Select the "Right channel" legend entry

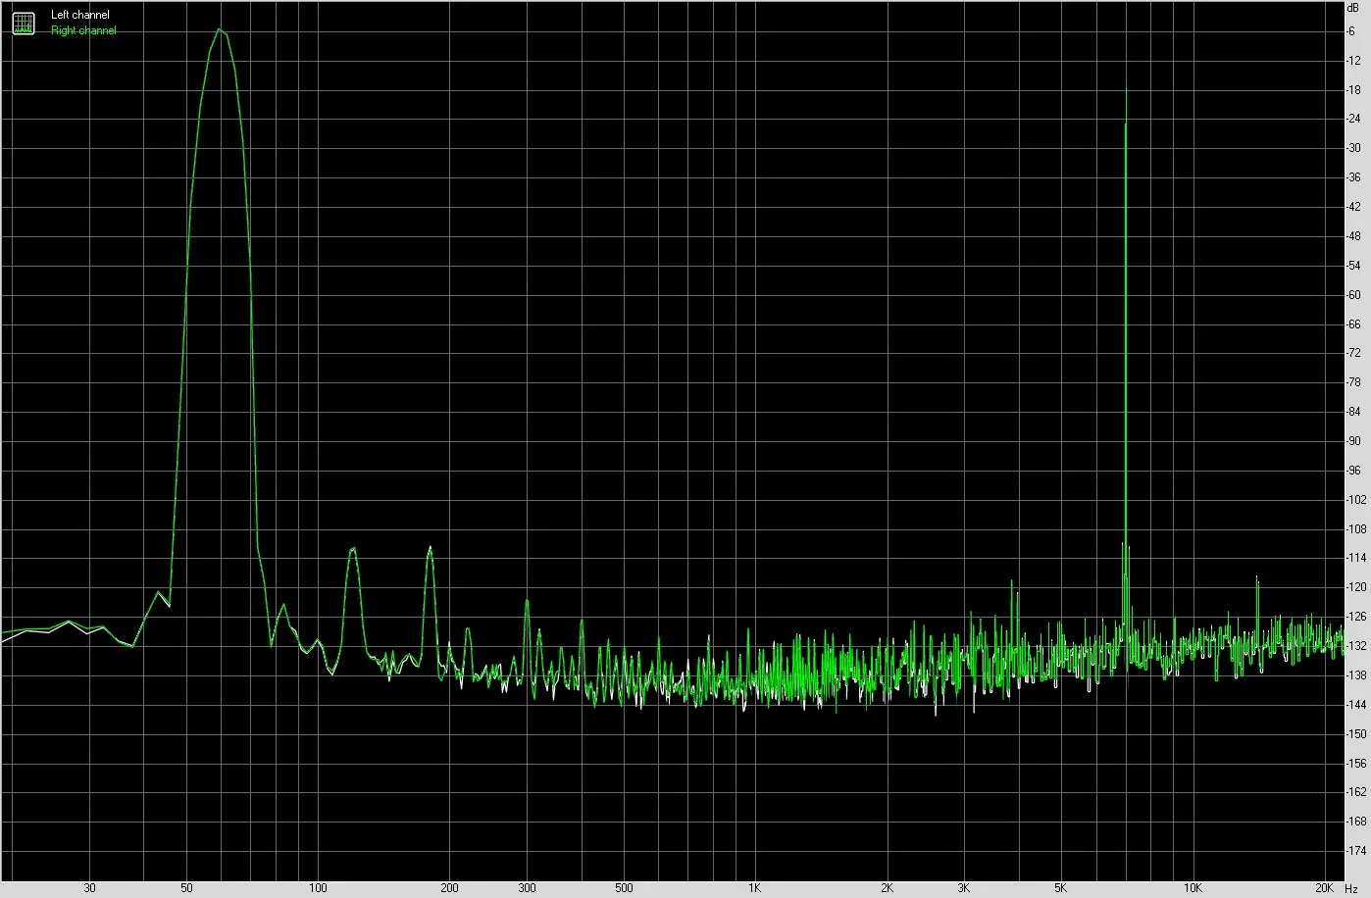[x=83, y=30]
